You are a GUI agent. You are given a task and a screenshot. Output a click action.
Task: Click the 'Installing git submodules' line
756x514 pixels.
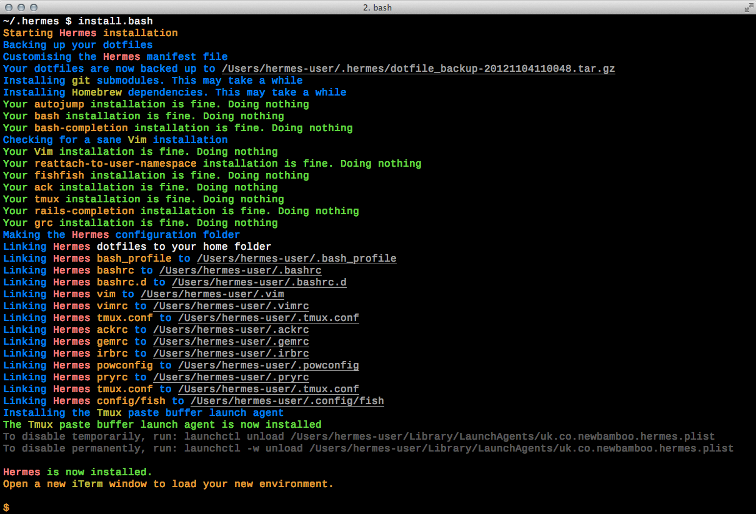pyautogui.click(x=153, y=81)
